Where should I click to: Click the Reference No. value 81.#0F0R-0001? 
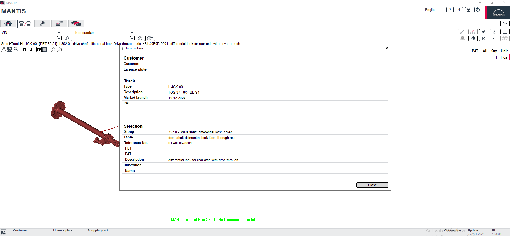coord(180,143)
